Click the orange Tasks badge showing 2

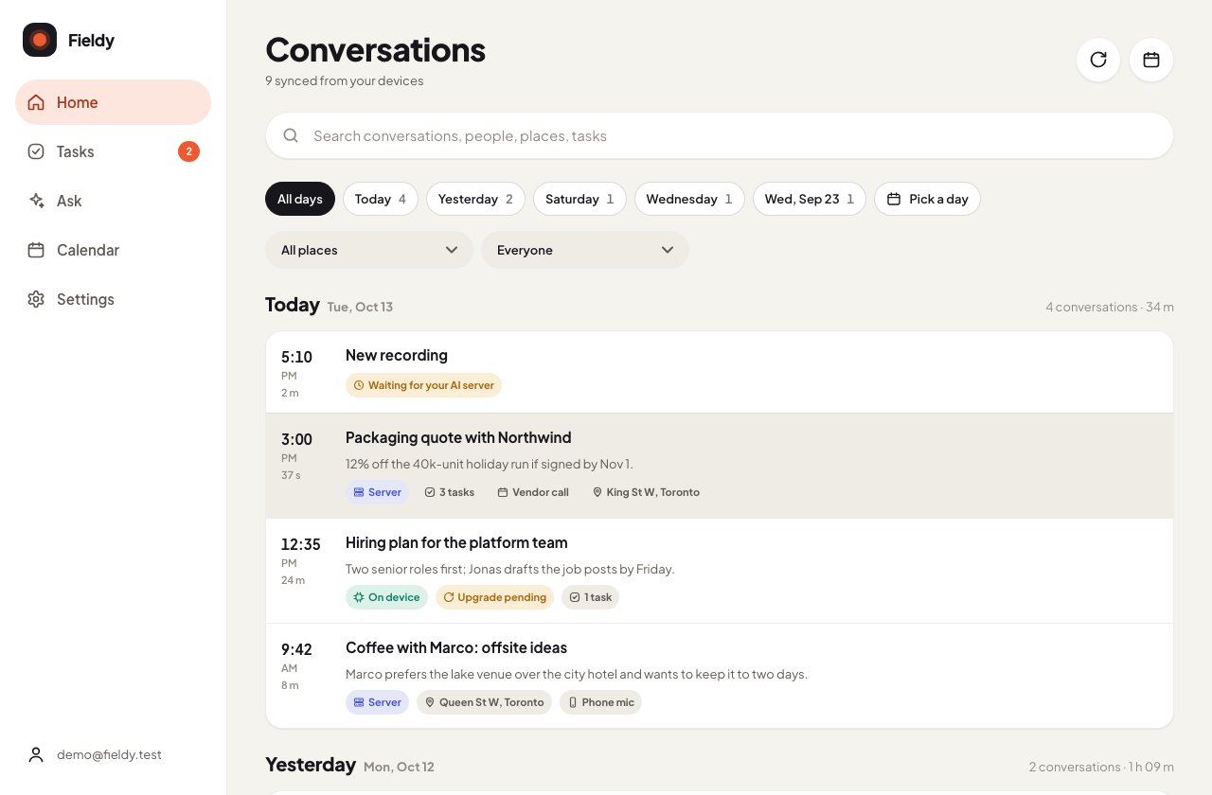pyautogui.click(x=188, y=151)
